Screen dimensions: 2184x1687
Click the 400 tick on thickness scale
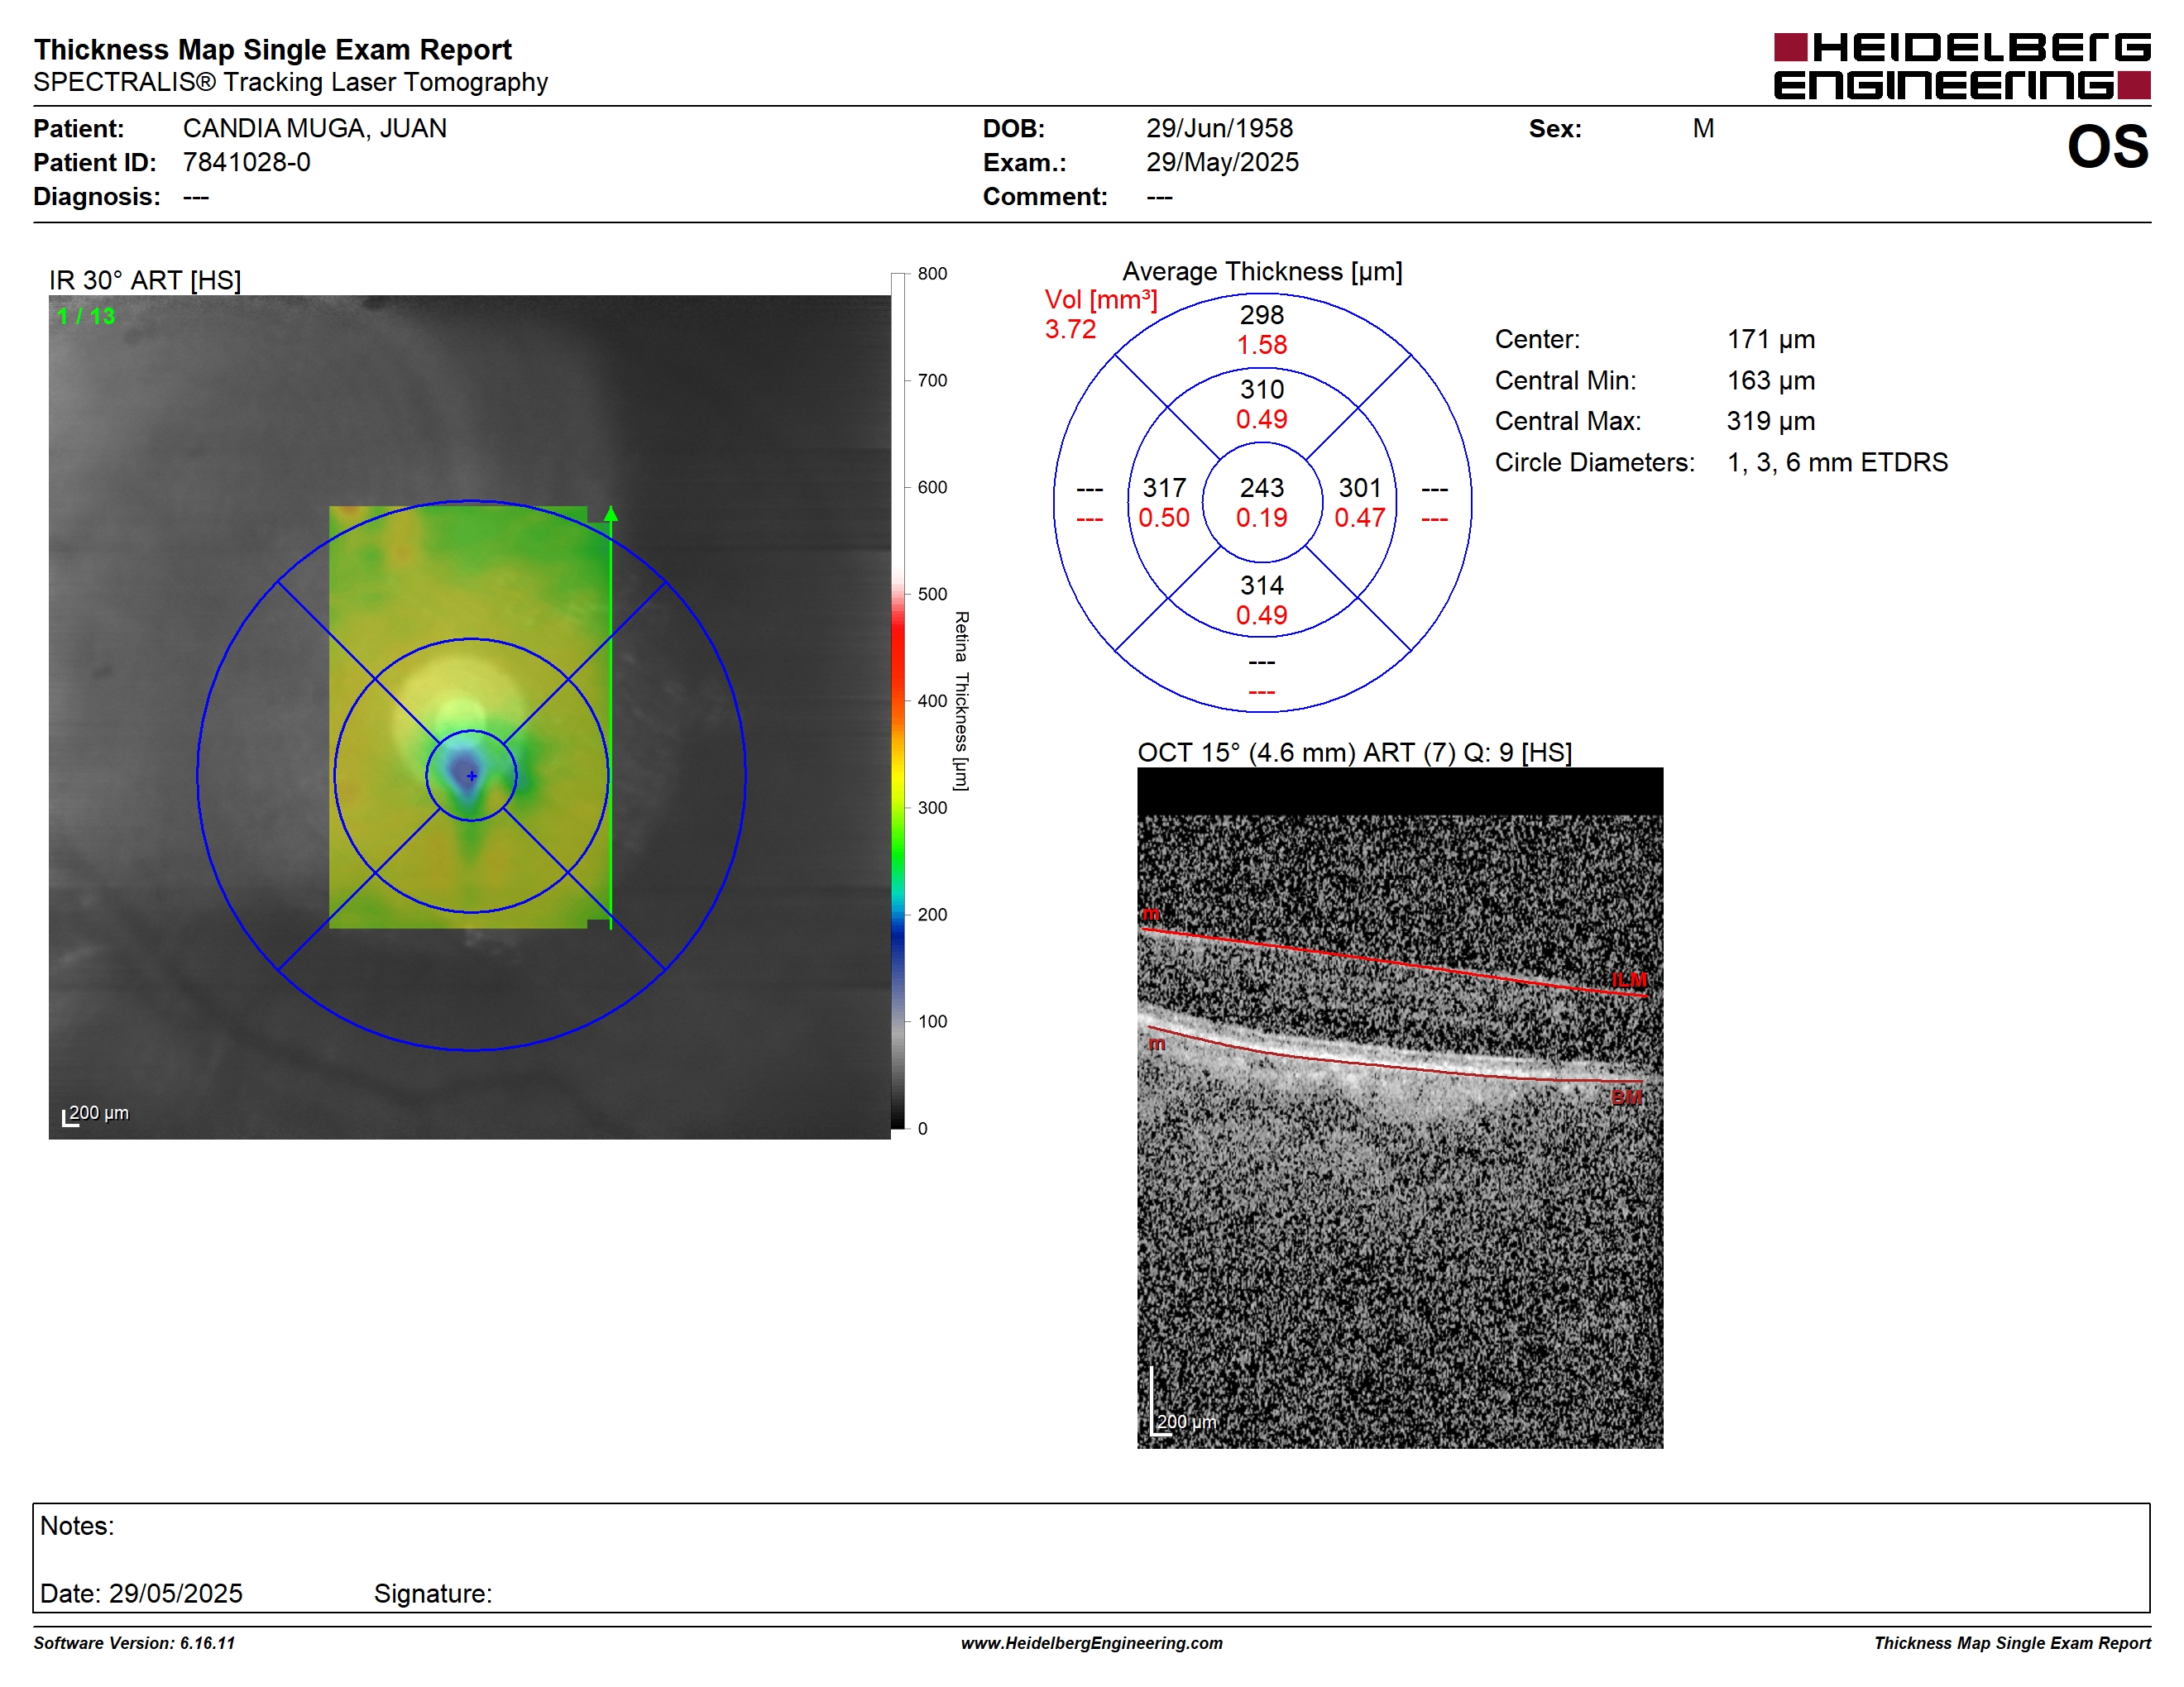931,701
